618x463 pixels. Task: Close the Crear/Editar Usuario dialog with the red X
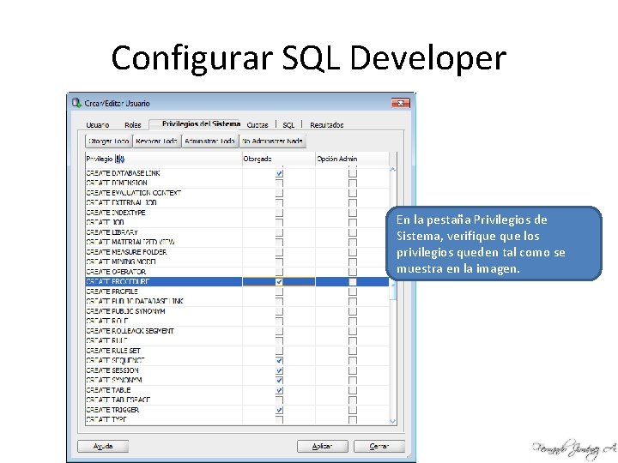pyautogui.click(x=401, y=103)
